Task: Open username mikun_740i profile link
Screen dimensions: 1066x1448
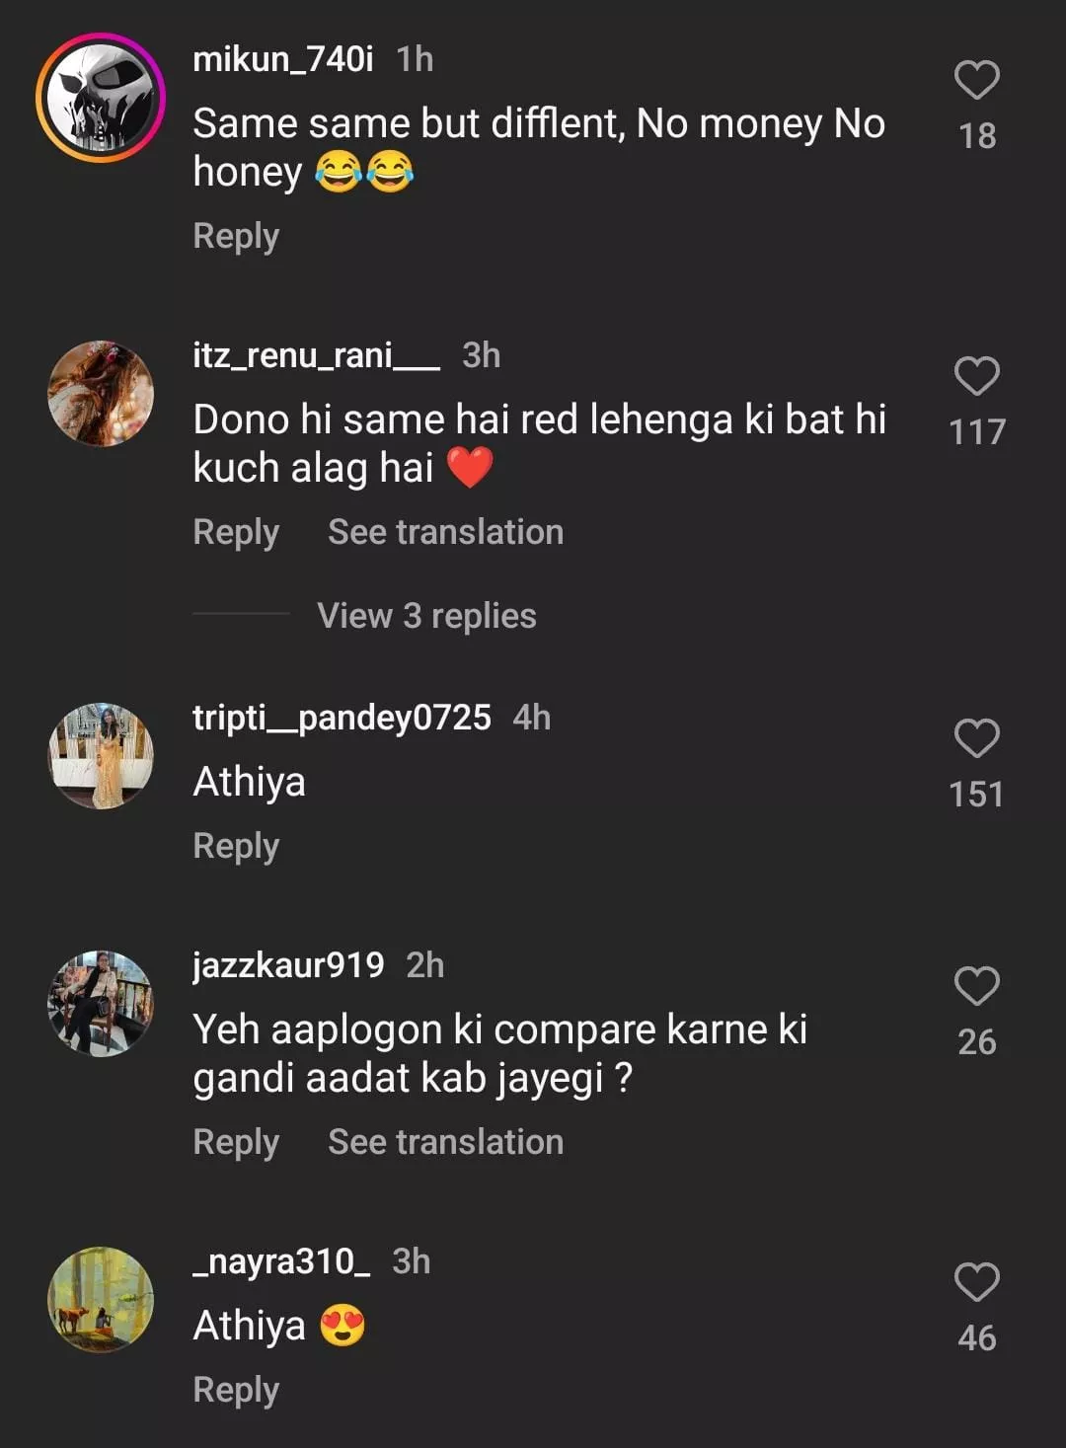Action: 283,59
